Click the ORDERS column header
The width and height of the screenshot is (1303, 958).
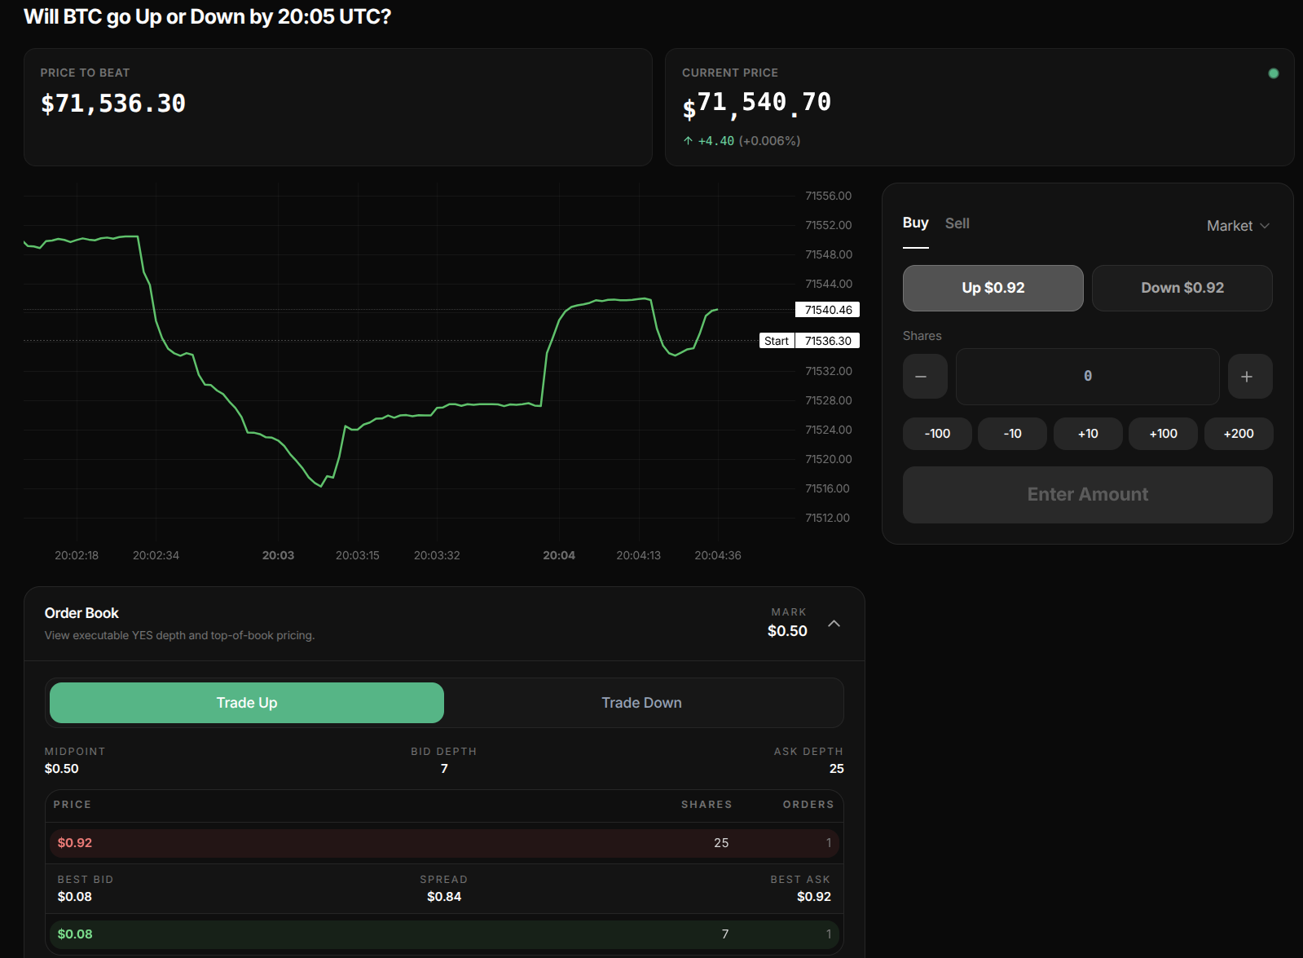[x=808, y=805]
